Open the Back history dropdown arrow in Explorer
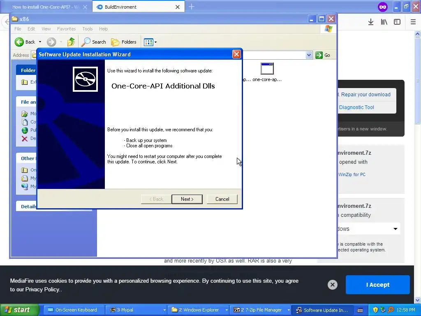 [40, 42]
